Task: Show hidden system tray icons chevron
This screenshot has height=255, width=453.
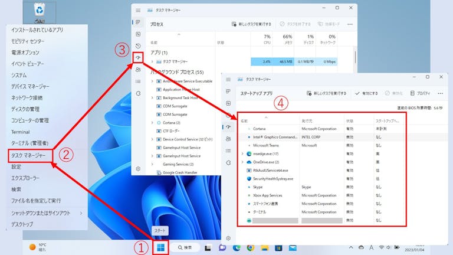Action: [351, 247]
